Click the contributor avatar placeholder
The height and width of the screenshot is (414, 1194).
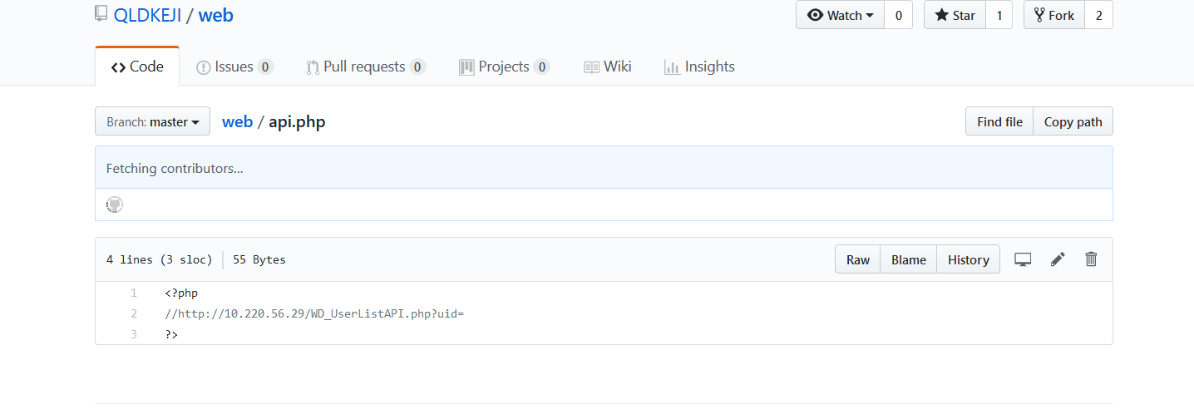(115, 205)
